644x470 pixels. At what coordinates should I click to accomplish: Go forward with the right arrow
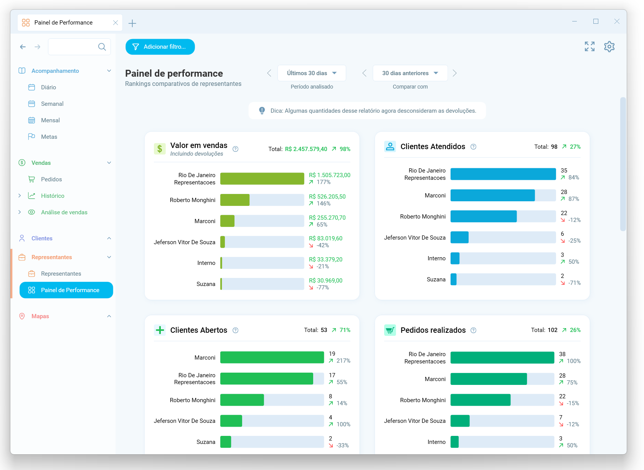(37, 47)
